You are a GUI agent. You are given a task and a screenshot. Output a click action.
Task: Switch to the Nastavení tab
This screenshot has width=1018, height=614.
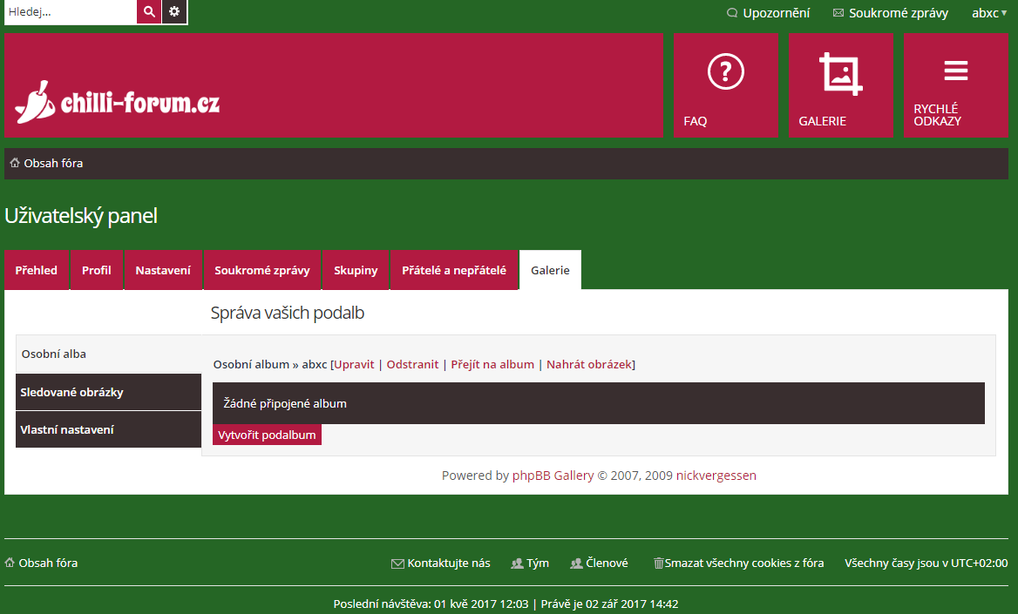tap(163, 270)
